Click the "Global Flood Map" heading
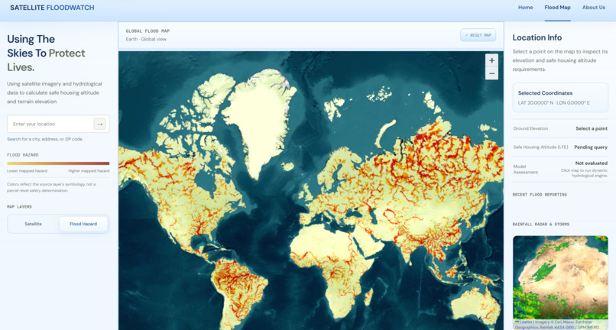The image size is (616, 330). 148,31
